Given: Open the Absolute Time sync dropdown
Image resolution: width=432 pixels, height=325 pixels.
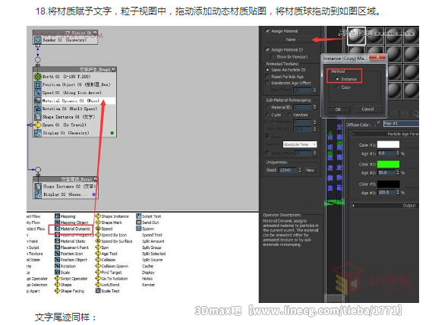Looking at the screenshot, I should coord(300,144).
